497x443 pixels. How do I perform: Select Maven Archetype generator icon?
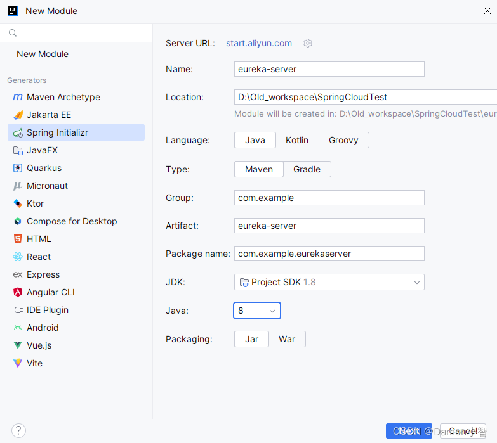tap(18, 97)
